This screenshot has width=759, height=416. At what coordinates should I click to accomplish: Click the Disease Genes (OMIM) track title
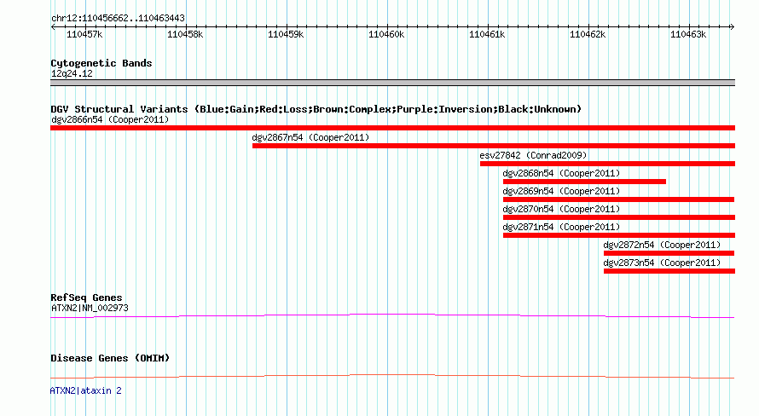pos(110,358)
